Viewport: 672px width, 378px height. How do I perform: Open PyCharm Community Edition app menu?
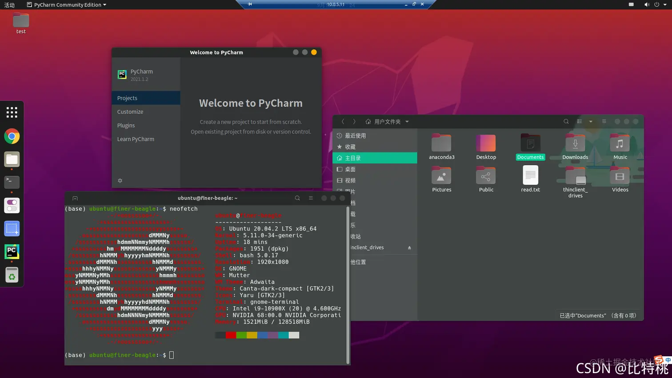(x=66, y=4)
